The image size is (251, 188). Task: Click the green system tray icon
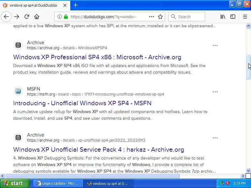pos(222,183)
